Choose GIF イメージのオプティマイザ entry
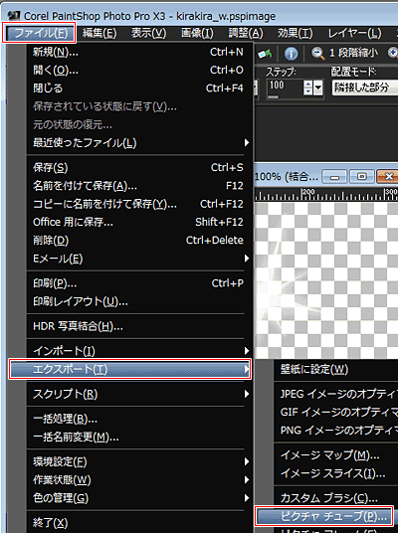The height and width of the screenshot is (533, 398). point(336,412)
